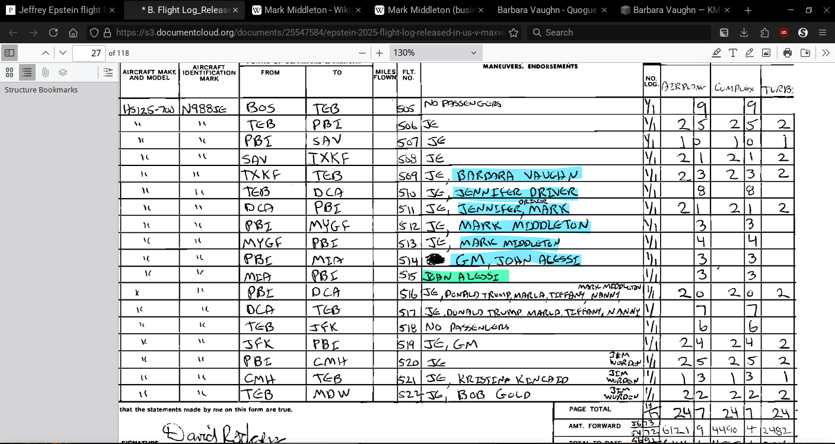Open the Downloads panel
This screenshot has height=444, width=835.
click(x=744, y=33)
